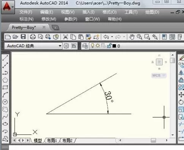Open the 编辑(E) menu
This screenshot has height=150, width=184.
[47, 12]
